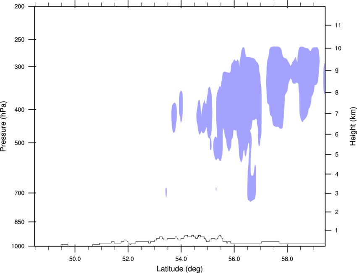Screen dimensions: 357x273
Task: Click the 3 km height tick label
Action: [x=337, y=193]
